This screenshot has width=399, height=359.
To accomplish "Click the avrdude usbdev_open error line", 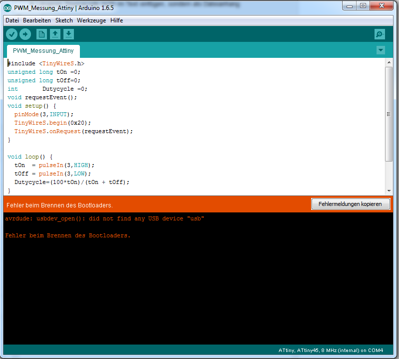I will point(104,219).
